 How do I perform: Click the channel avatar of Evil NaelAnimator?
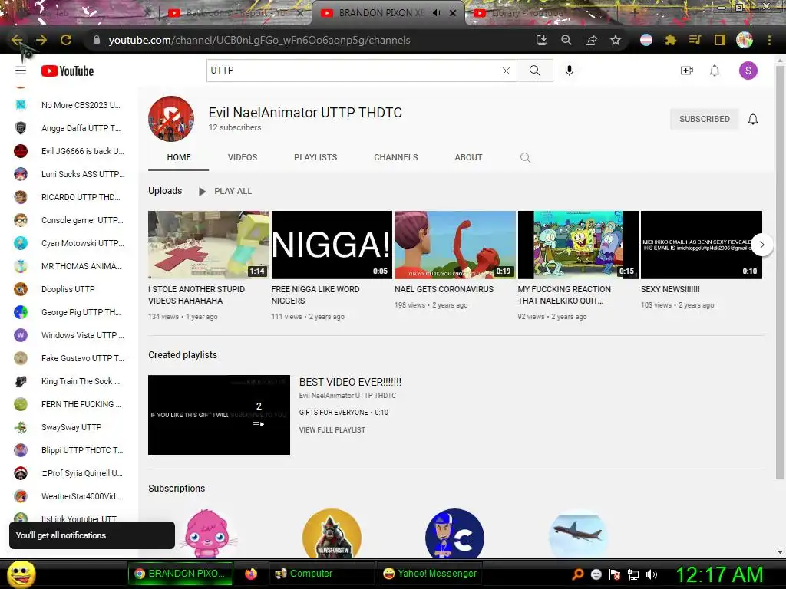171,119
